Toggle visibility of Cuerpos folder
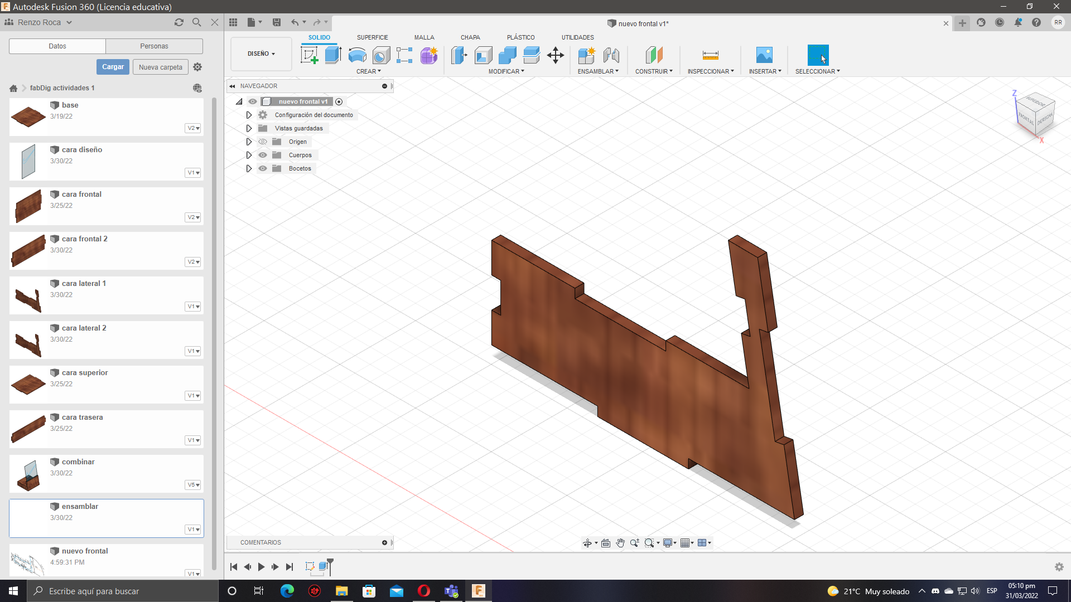This screenshot has width=1071, height=602. pos(263,155)
